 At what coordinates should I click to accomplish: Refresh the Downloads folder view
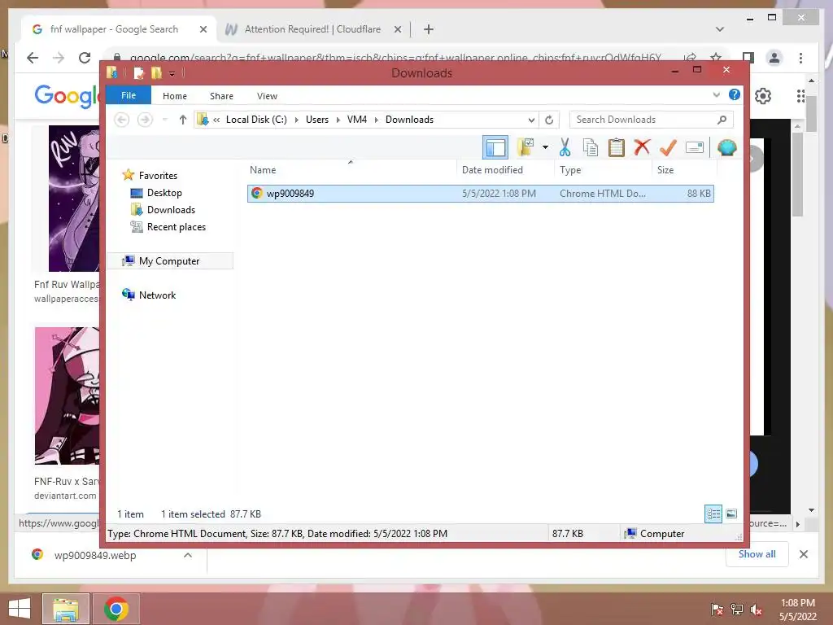click(549, 120)
